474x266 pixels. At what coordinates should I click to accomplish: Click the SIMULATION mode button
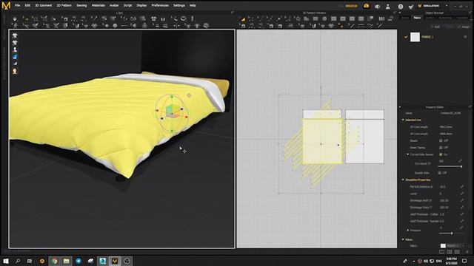click(x=431, y=6)
